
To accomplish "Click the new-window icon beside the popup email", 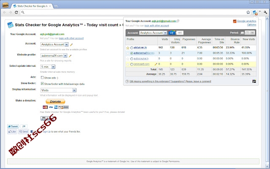I will click(178, 21).
